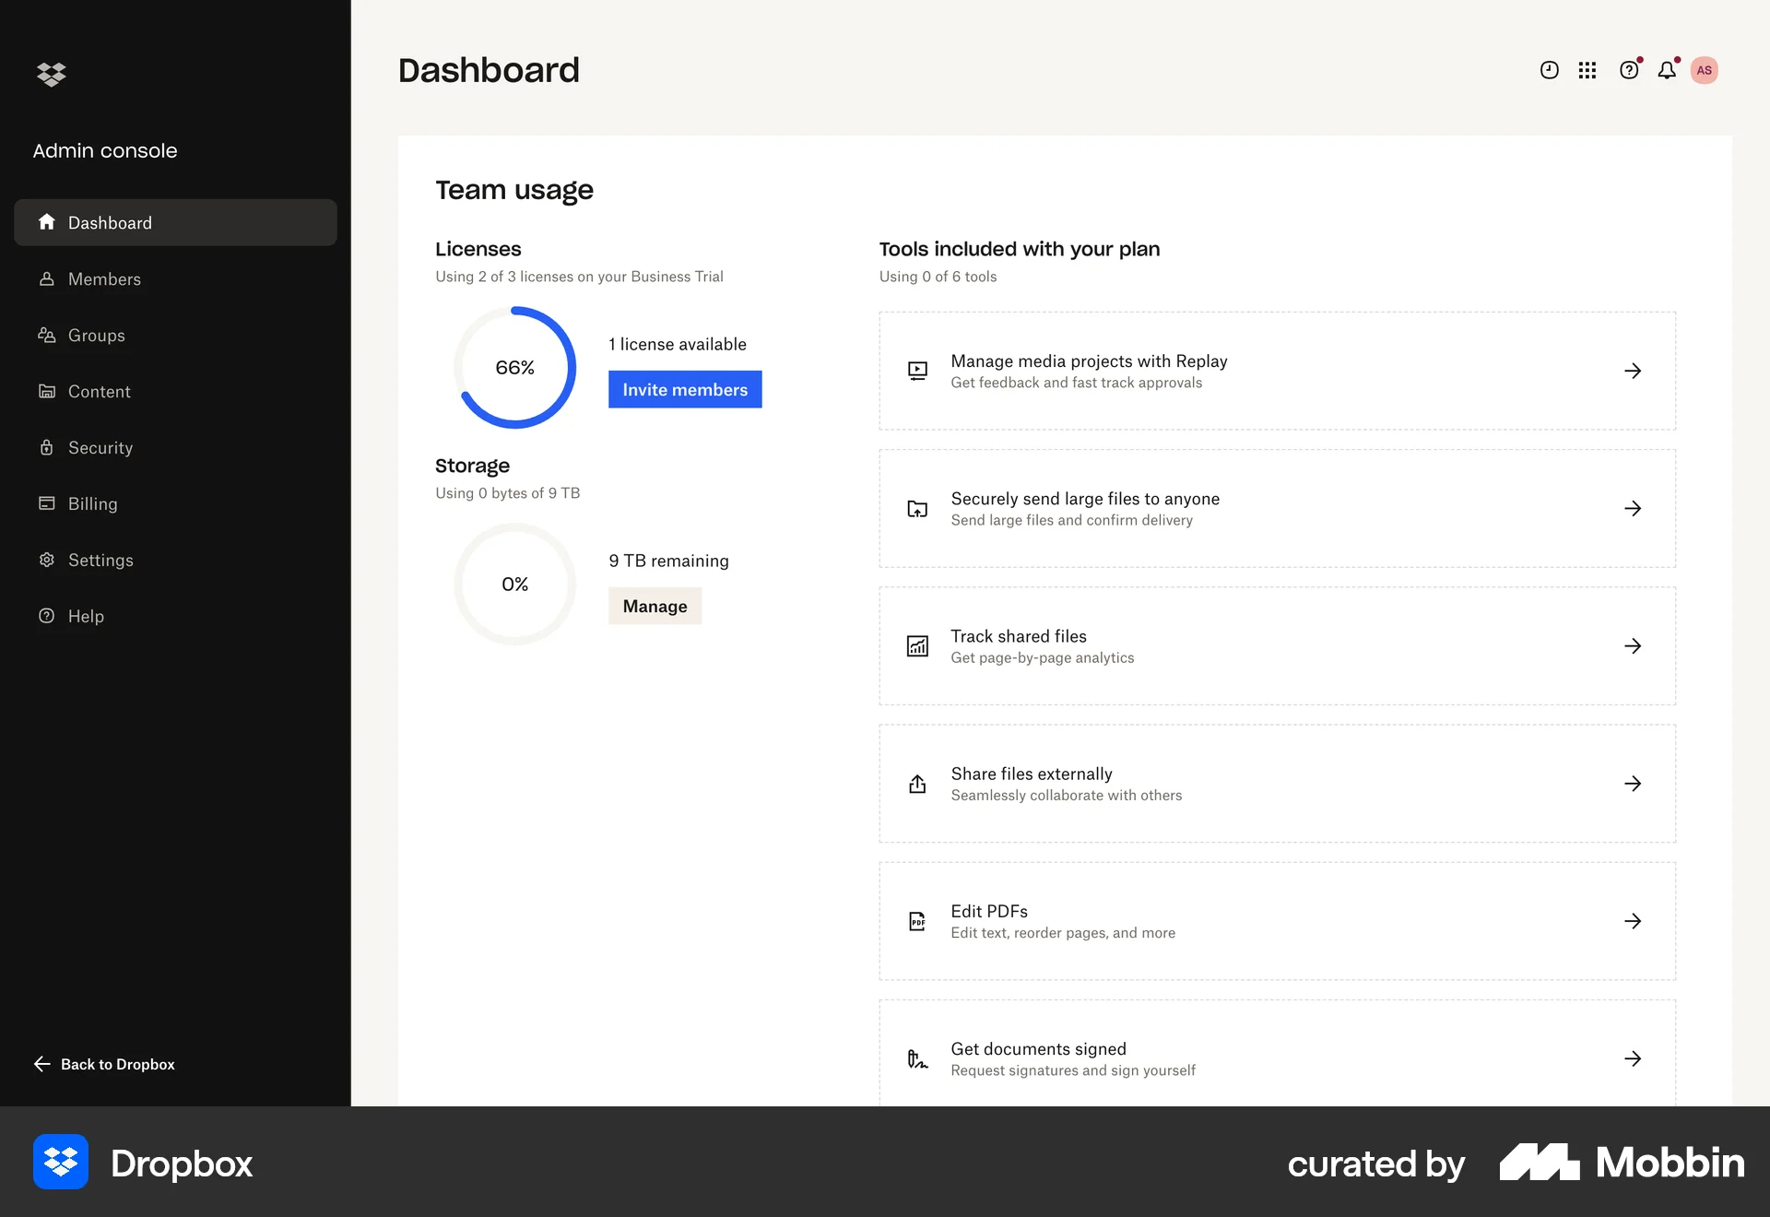Click the help question mark icon
This screenshot has height=1217, width=1770.
pos(1630,69)
